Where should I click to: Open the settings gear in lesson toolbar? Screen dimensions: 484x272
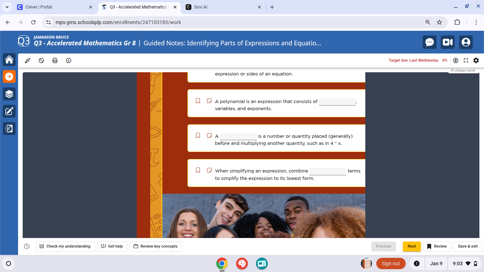pyautogui.click(x=476, y=61)
